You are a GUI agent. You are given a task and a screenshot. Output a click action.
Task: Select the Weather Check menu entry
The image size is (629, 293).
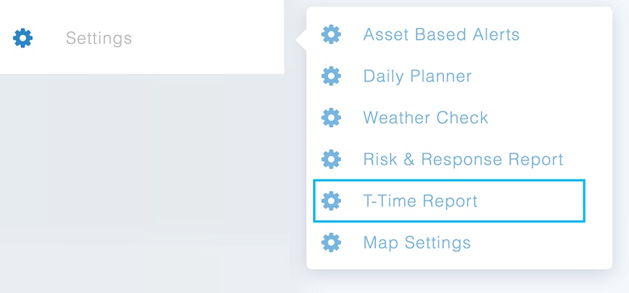[426, 118]
